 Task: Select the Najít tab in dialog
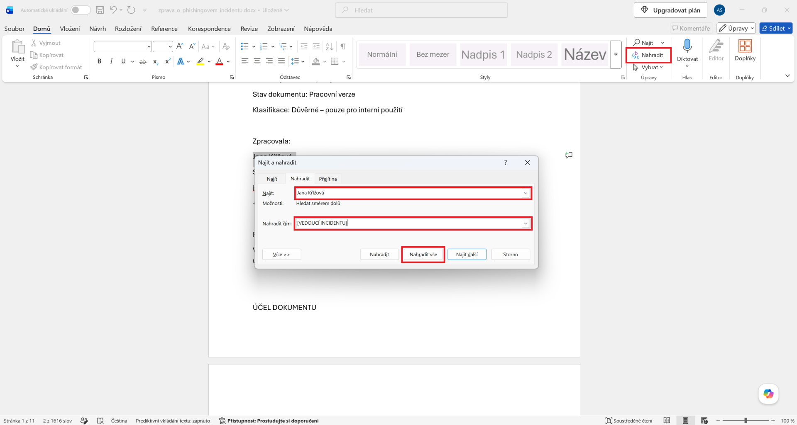tap(272, 179)
